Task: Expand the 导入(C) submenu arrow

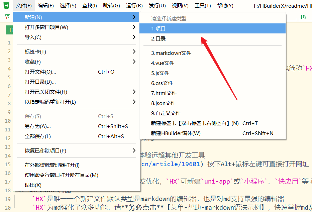Action: (x=134, y=37)
